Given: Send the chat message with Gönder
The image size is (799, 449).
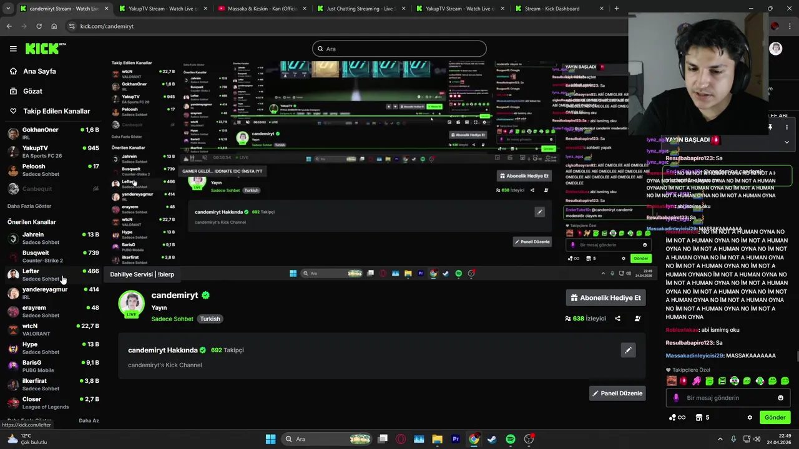Looking at the screenshot, I should pyautogui.click(x=775, y=417).
